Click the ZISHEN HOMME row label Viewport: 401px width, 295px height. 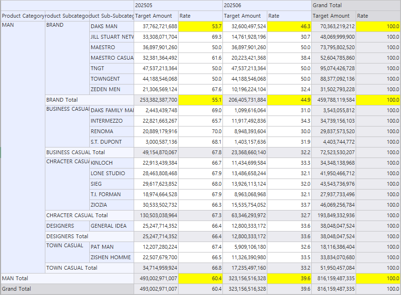112,257
